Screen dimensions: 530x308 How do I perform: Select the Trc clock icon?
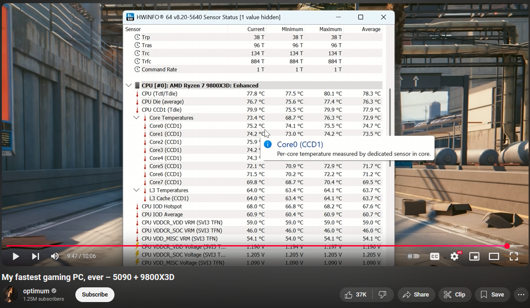pos(137,53)
